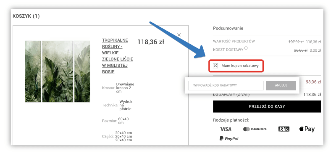Click the 98,96 zł red amount
The height and width of the screenshot is (156, 336).
tap(313, 82)
